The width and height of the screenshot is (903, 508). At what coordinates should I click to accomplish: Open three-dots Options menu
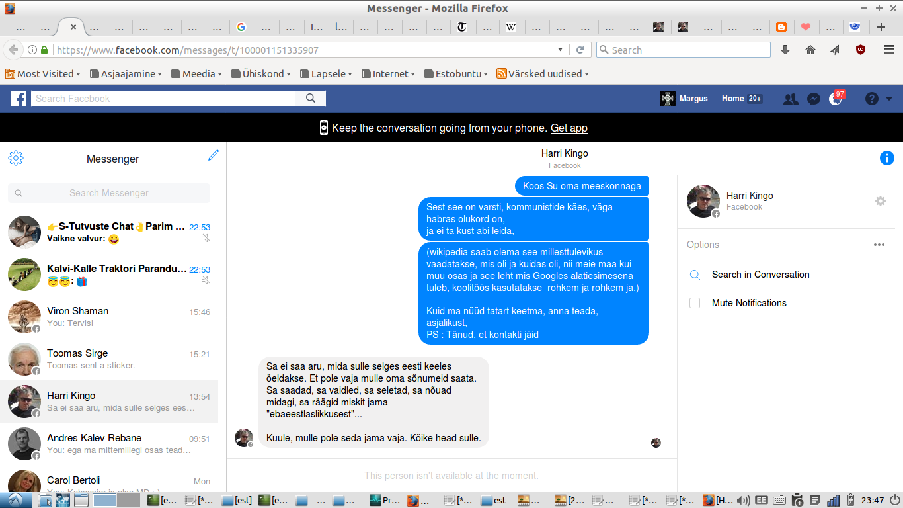[879, 245]
